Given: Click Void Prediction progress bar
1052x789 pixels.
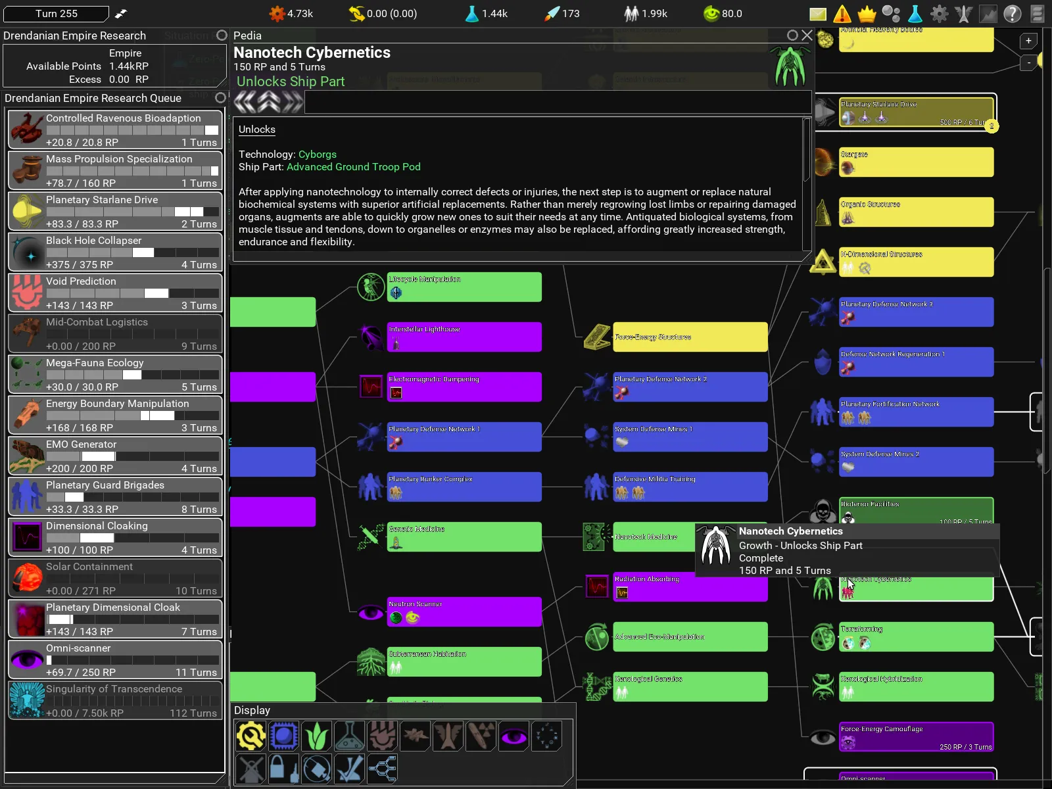Looking at the screenshot, I should pos(132,293).
